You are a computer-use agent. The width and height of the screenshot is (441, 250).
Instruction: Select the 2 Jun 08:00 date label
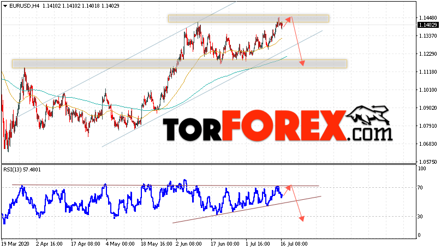coord(189,244)
